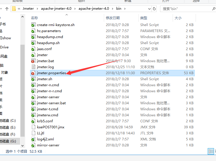The image size is (216, 161).
Task: Select file name jmeter-server.bat
Action: pyautogui.click(x=51, y=103)
